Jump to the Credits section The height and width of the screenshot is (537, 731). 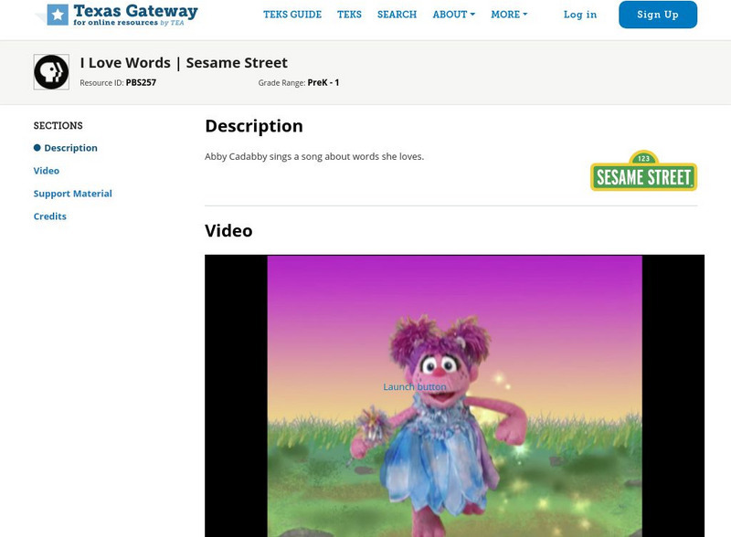pos(50,216)
